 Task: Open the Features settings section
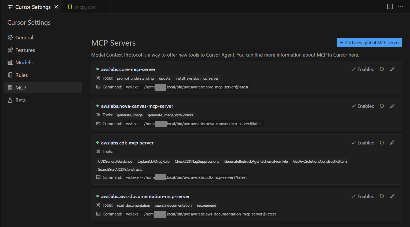point(43,50)
